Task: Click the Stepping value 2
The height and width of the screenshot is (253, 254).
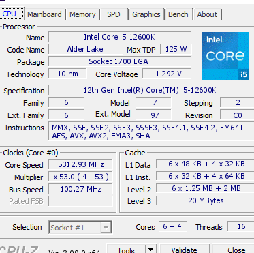Action: (x=237, y=102)
